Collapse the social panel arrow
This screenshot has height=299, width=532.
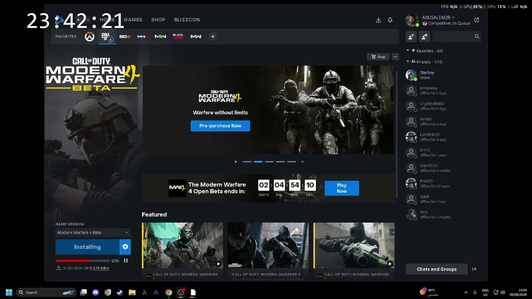[474, 269]
